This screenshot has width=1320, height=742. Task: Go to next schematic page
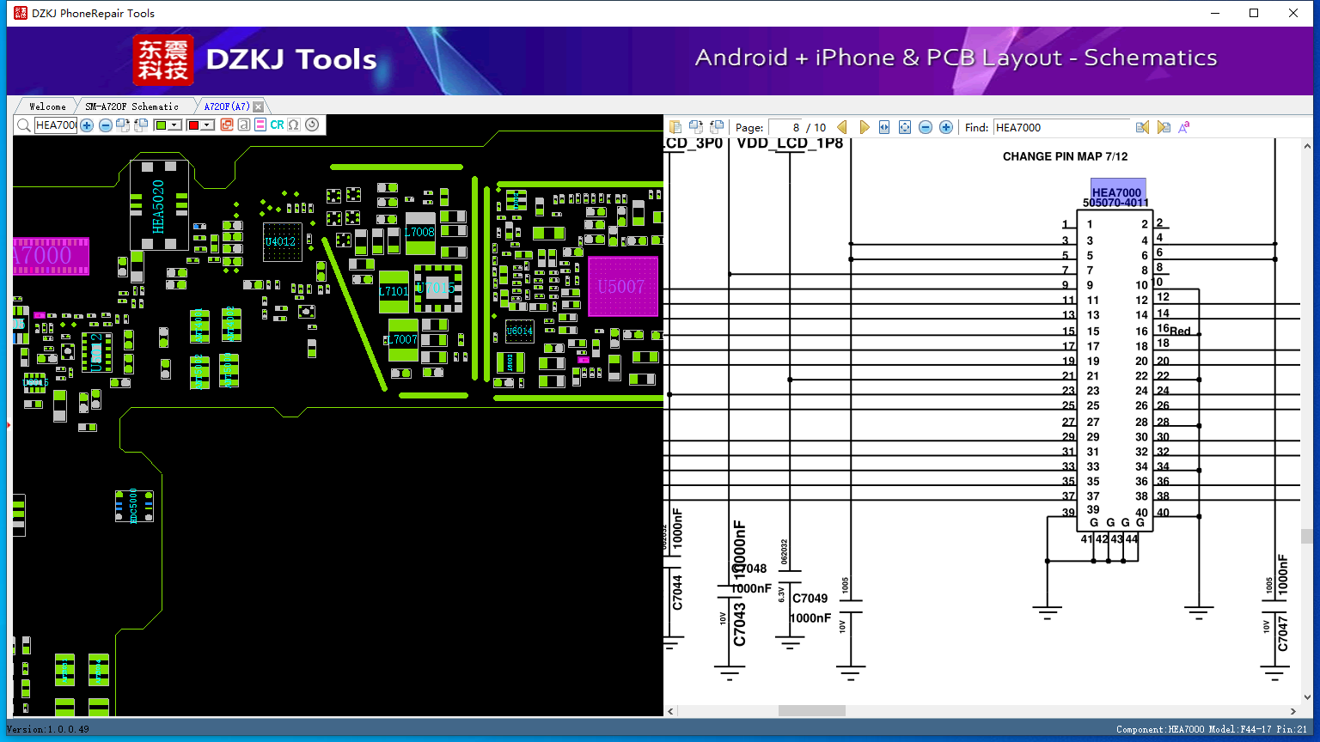coord(864,127)
